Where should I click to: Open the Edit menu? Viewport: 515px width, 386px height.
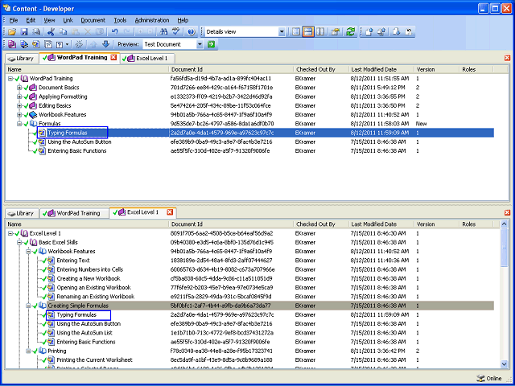31,20
